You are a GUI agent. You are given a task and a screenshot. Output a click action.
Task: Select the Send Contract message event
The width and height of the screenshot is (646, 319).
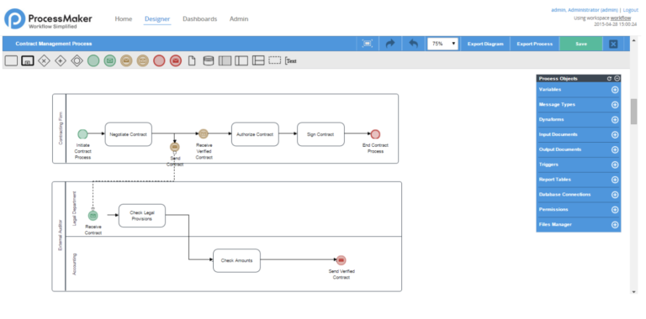point(175,147)
